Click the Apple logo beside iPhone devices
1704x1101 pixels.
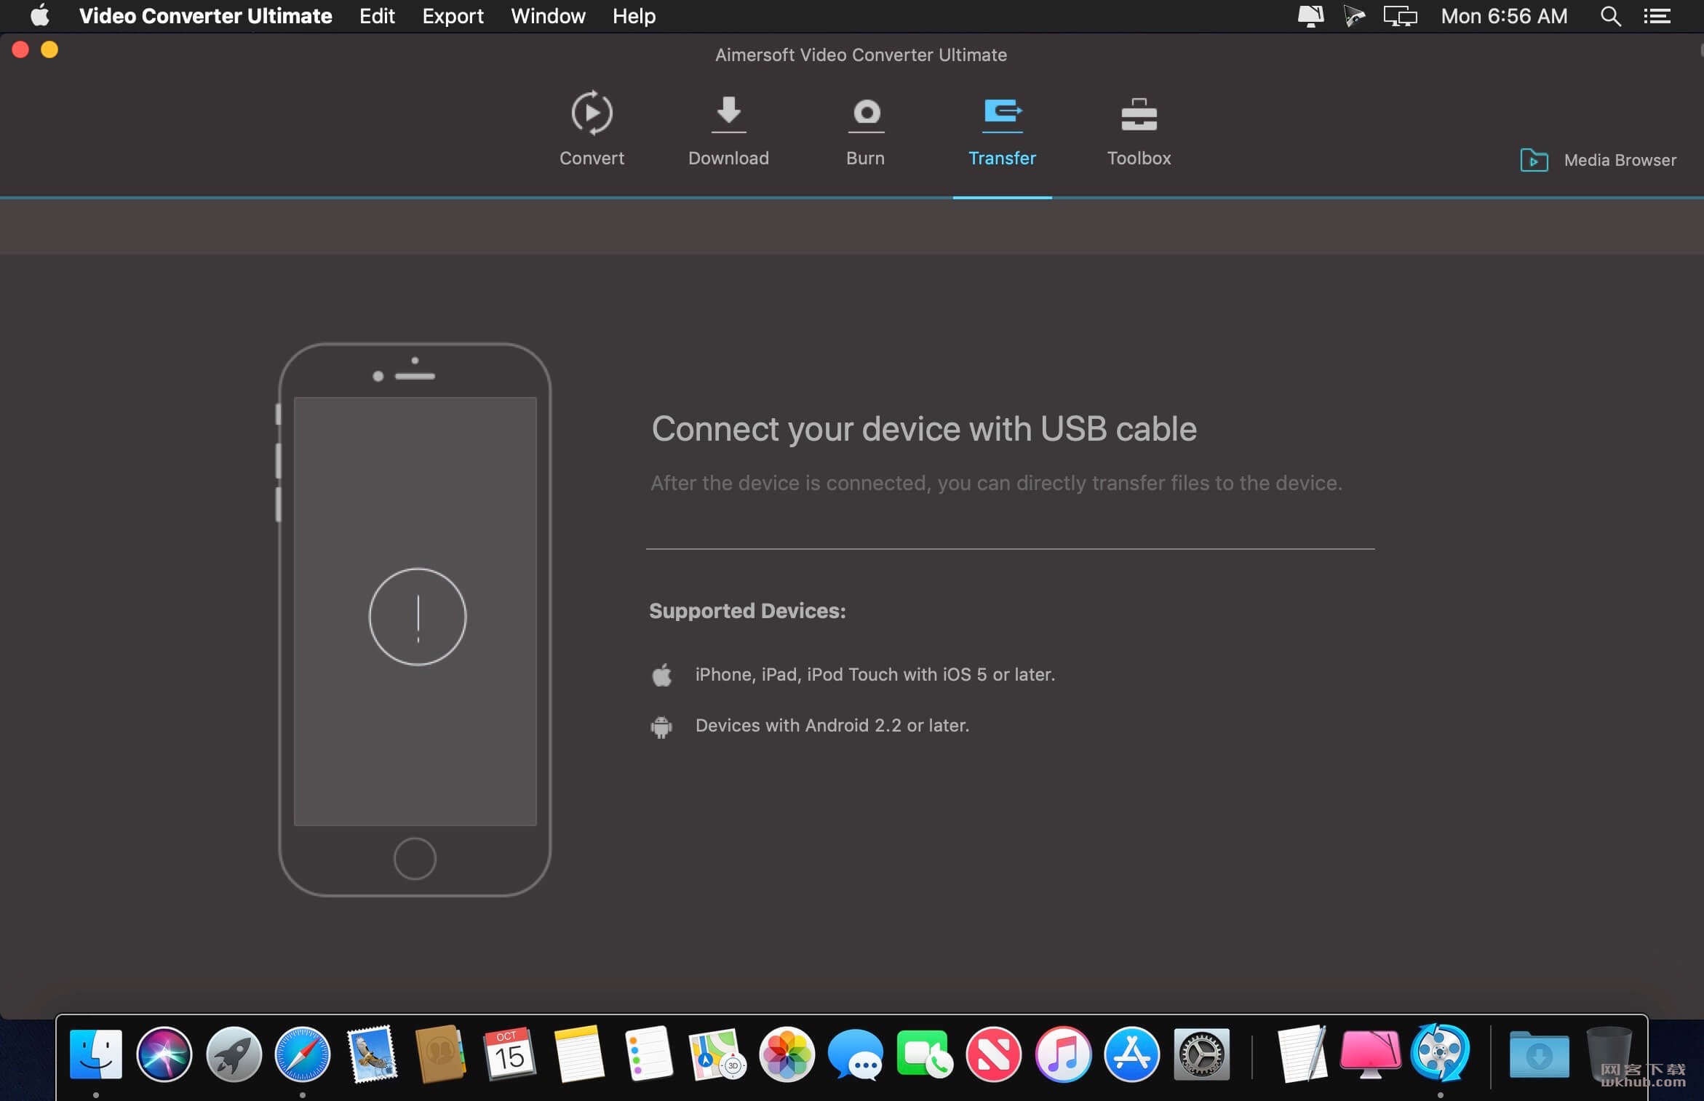pos(661,675)
